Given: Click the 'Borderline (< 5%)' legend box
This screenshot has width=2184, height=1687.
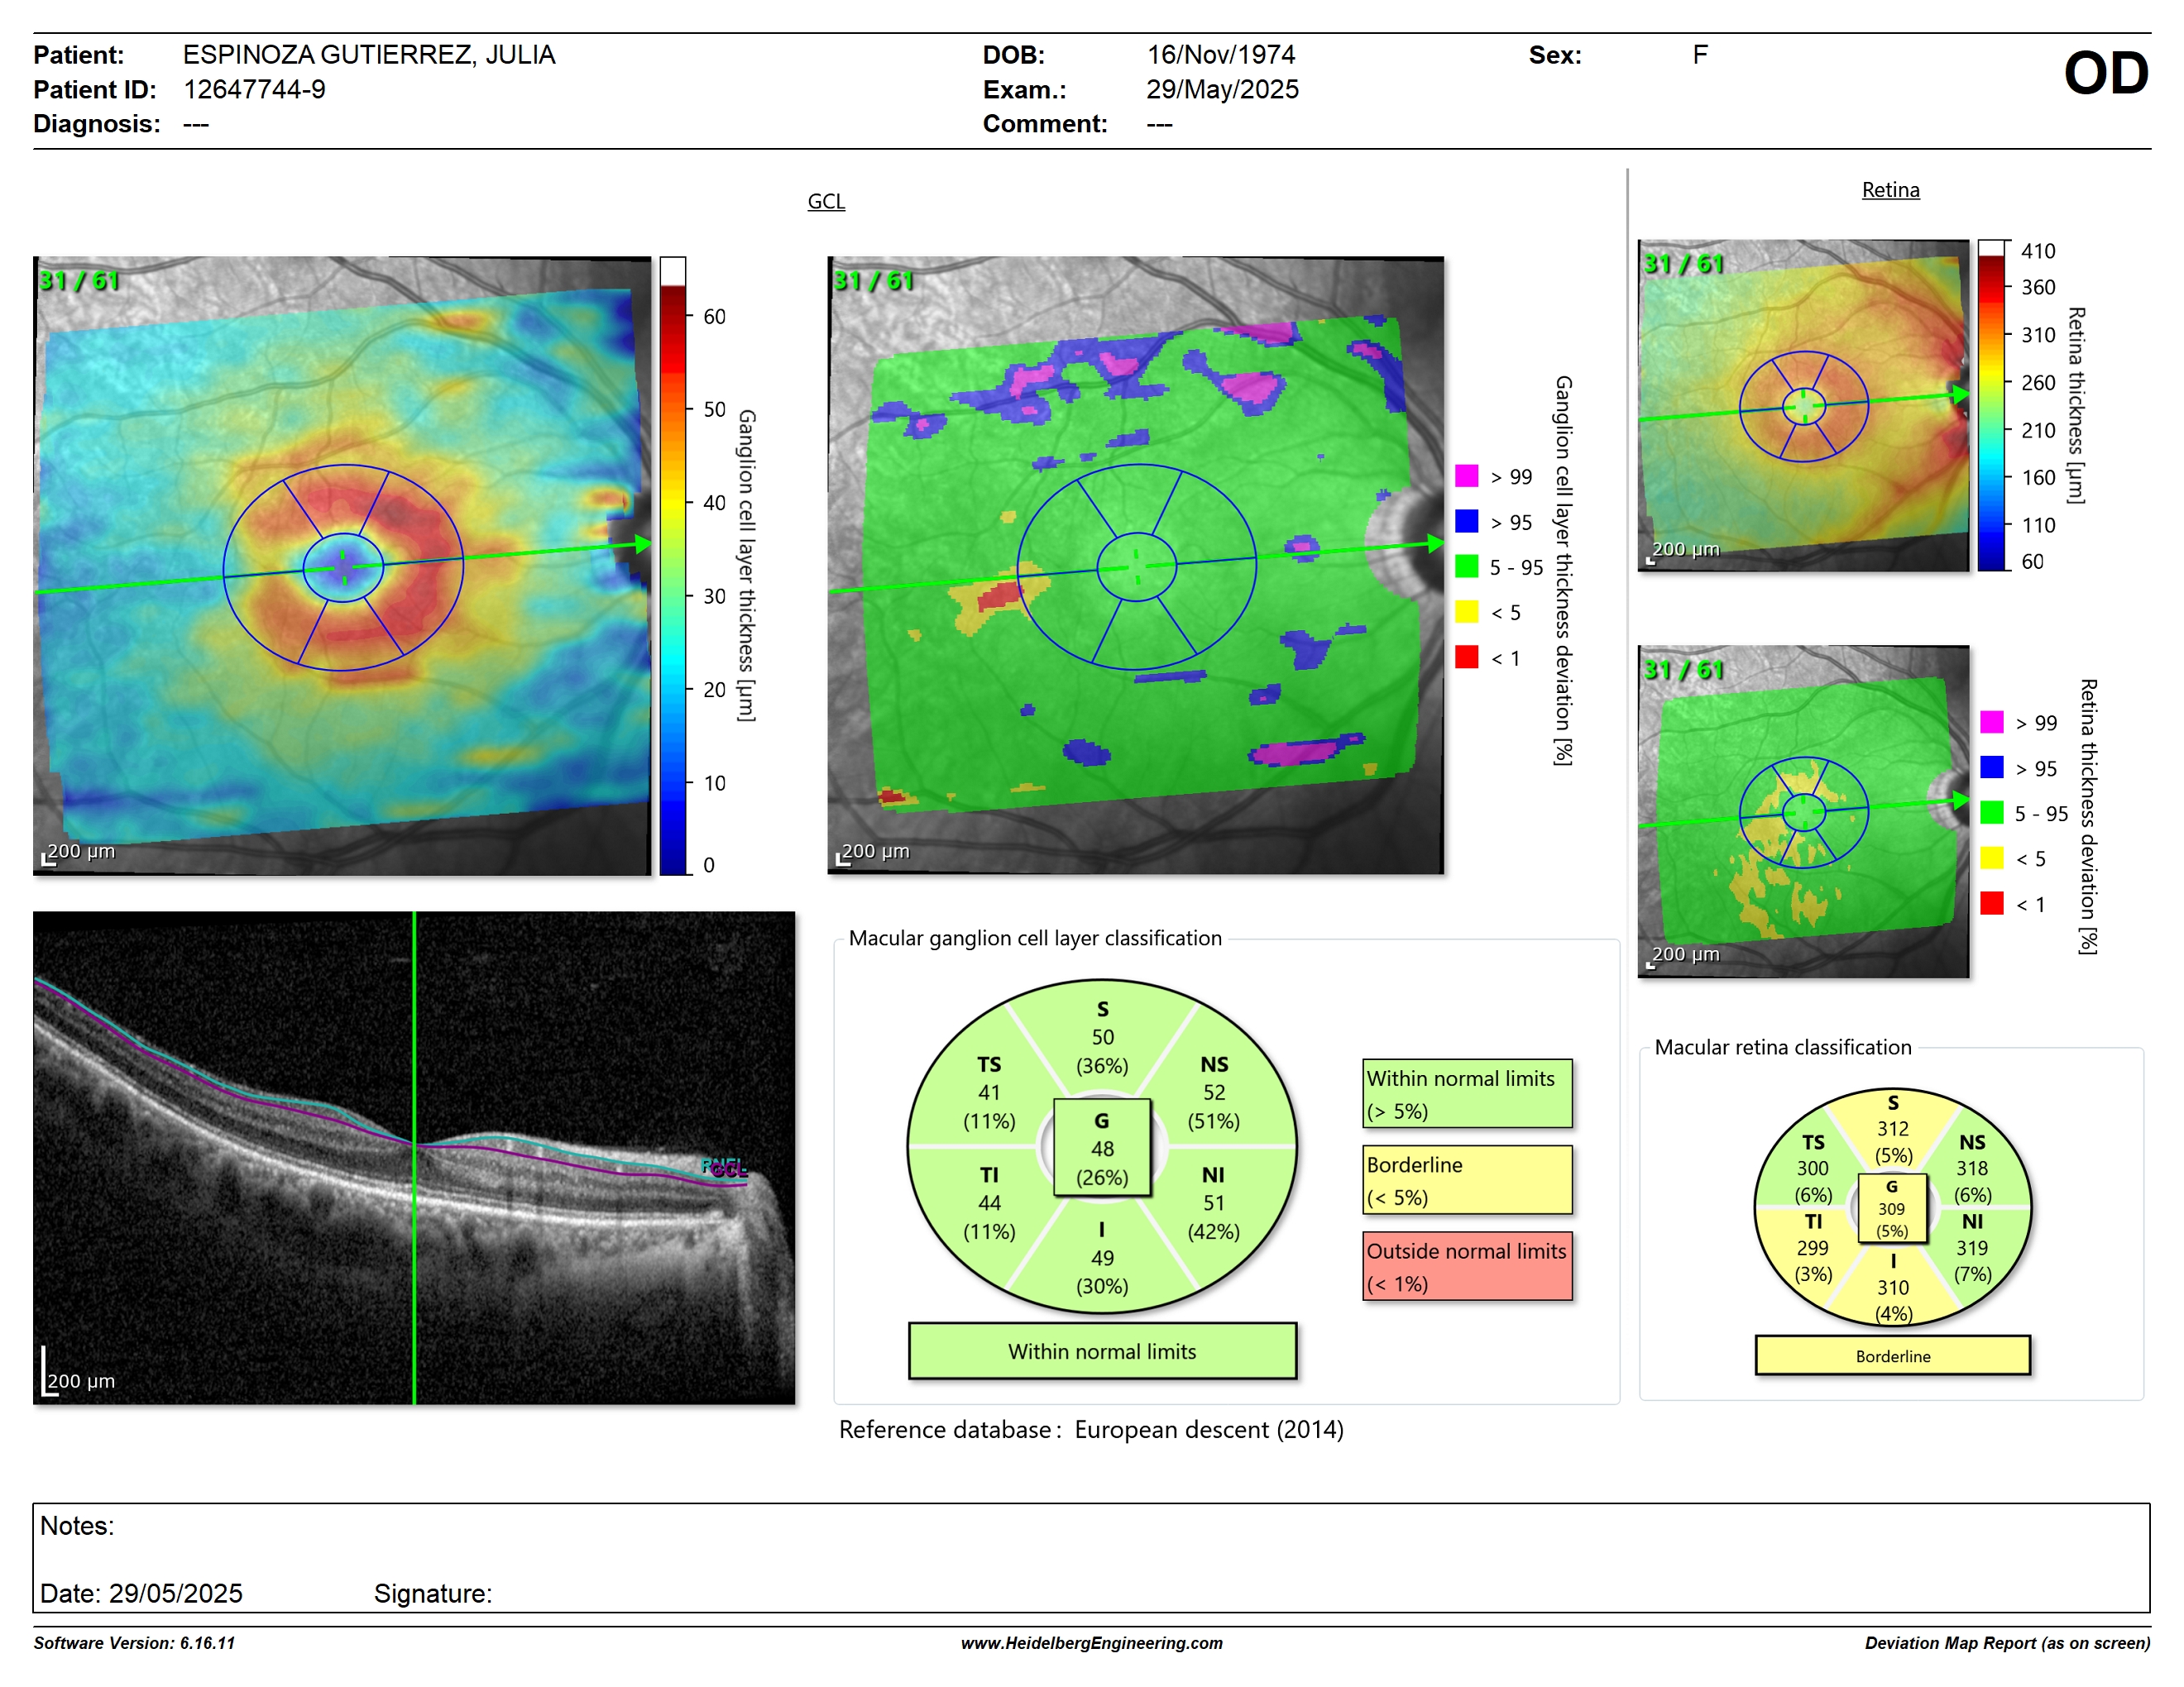Looking at the screenshot, I should pyautogui.click(x=1467, y=1180).
